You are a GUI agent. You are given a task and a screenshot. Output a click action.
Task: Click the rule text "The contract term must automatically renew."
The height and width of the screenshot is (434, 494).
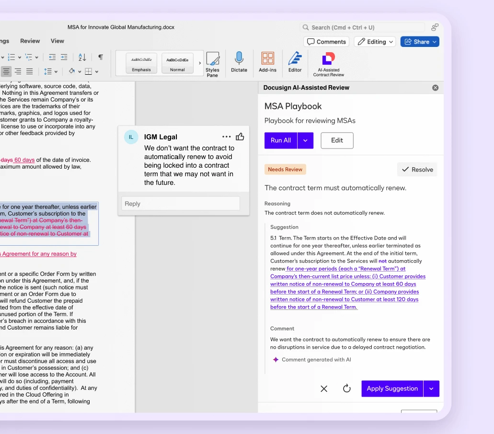pos(335,188)
